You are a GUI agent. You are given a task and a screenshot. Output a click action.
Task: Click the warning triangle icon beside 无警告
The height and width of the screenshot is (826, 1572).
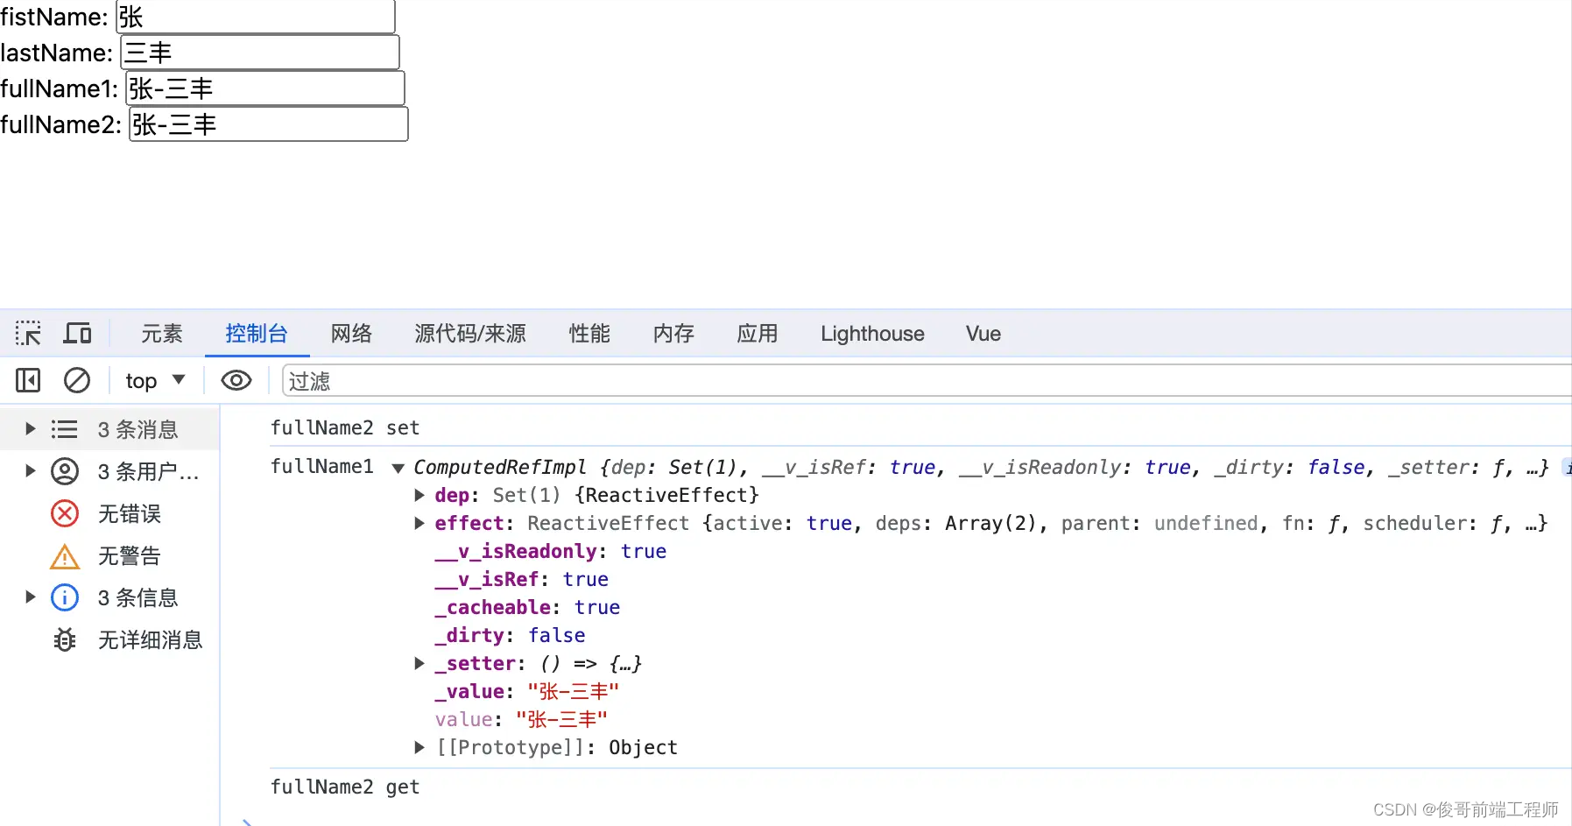click(x=65, y=556)
